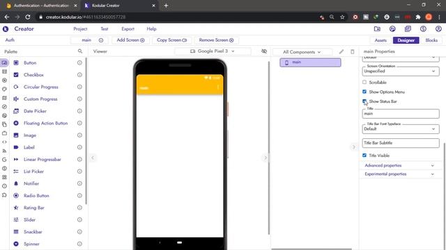Select the Button component icon in palette
The image size is (446, 250).
pos(16,62)
